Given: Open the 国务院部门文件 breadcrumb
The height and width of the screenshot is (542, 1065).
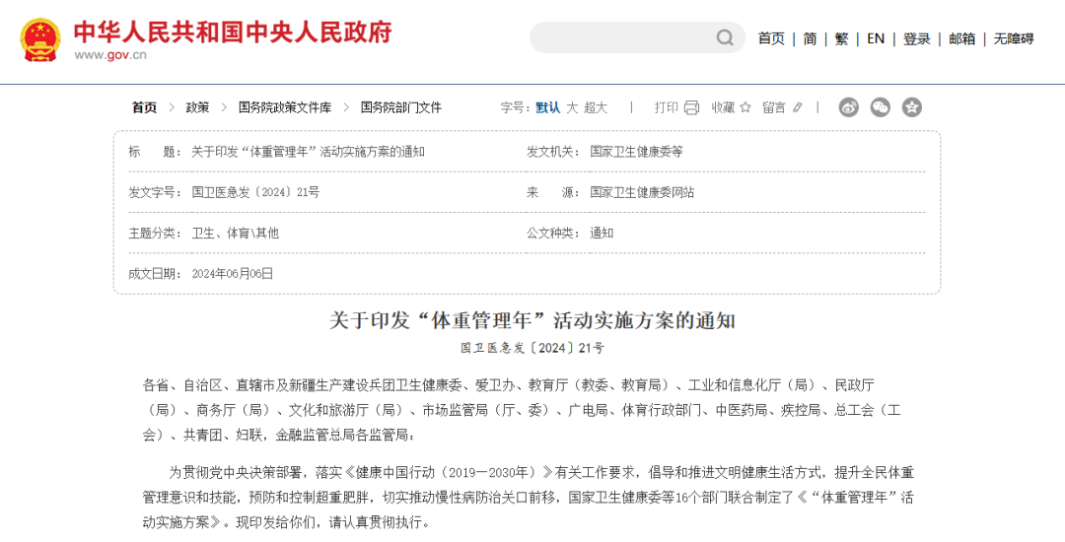Looking at the screenshot, I should [400, 107].
